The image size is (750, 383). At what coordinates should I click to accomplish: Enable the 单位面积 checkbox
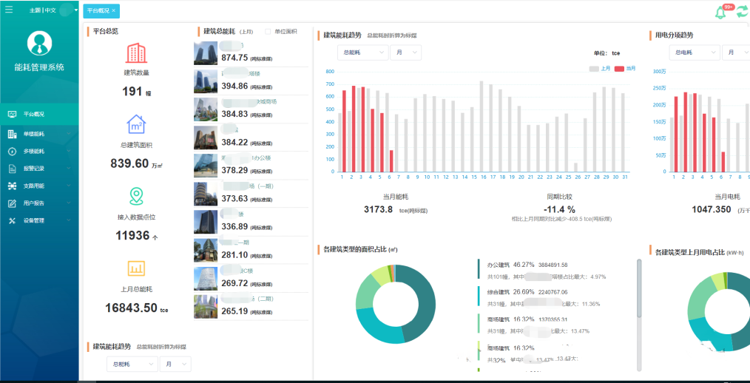click(268, 32)
